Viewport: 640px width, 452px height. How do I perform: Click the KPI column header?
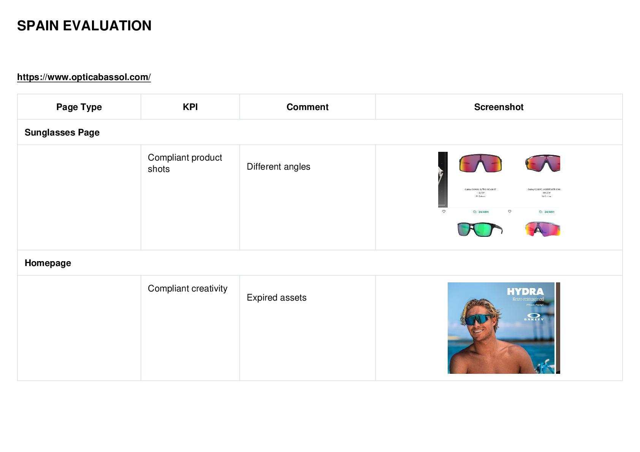point(190,107)
